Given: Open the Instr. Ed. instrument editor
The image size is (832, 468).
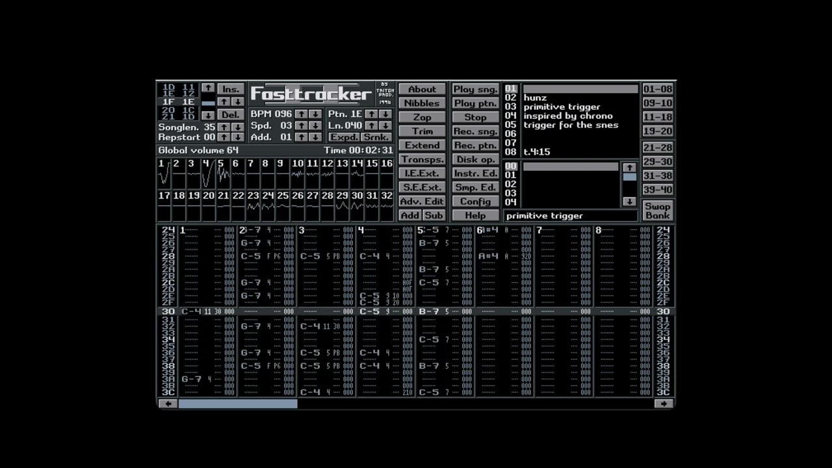Looking at the screenshot, I should [475, 174].
